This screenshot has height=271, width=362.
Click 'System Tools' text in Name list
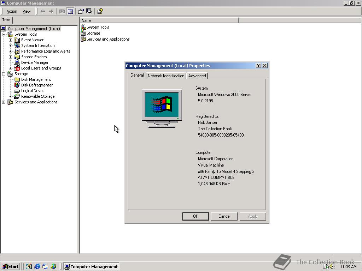coord(98,27)
